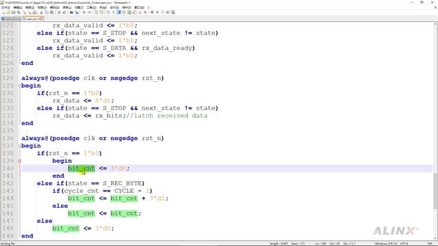This screenshot has height=246, width=438.
Task: Collapse the begin block at line 139
Action: pos(20,161)
